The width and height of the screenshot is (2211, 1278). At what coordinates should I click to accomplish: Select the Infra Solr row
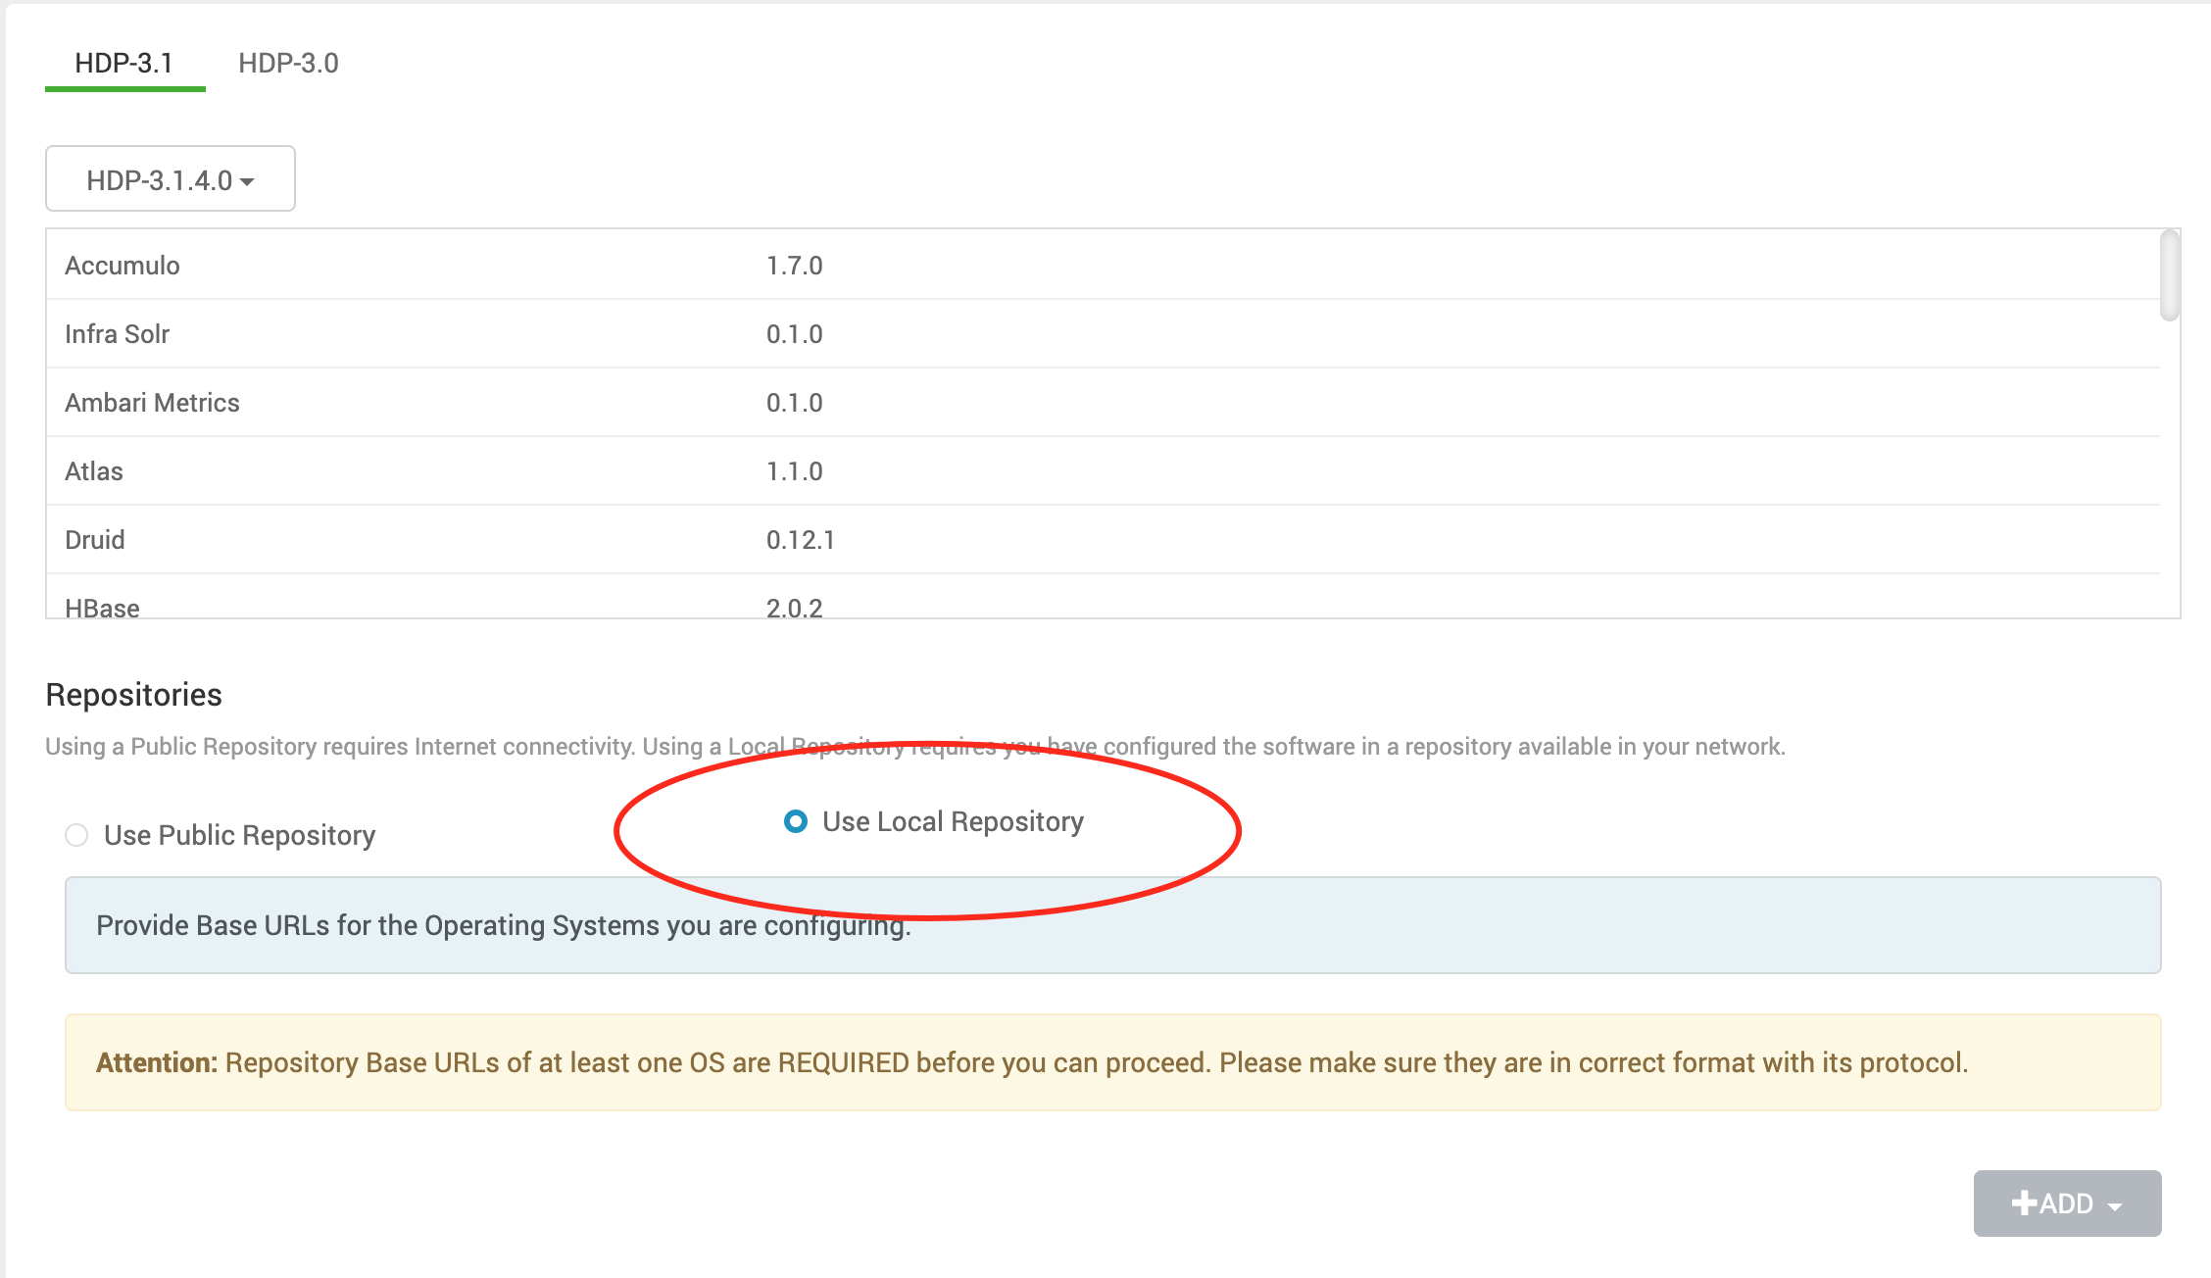point(118,334)
